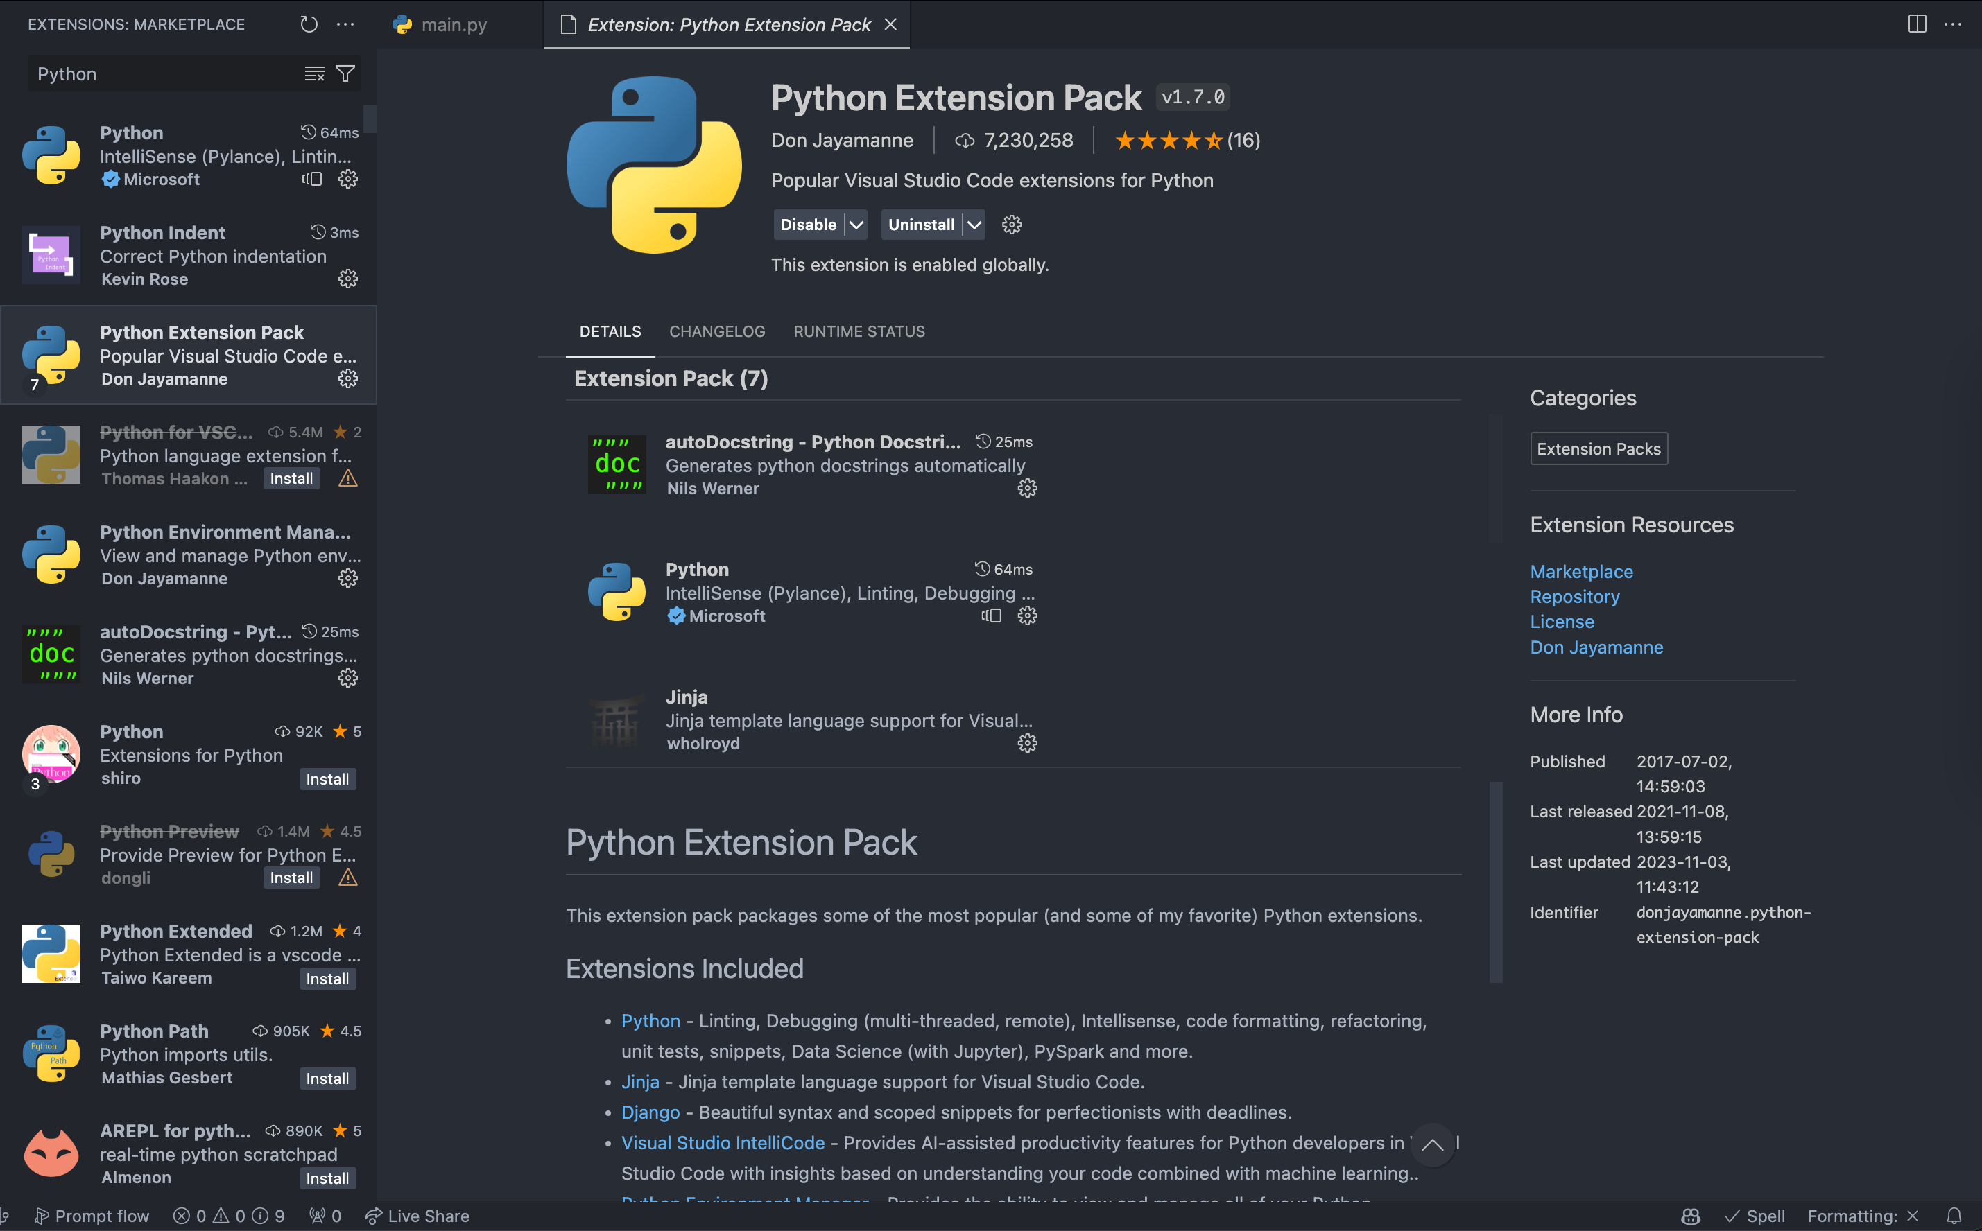Viewport: 1982px width, 1231px height.
Task: Open the extensions filter funnel
Action: 345,74
